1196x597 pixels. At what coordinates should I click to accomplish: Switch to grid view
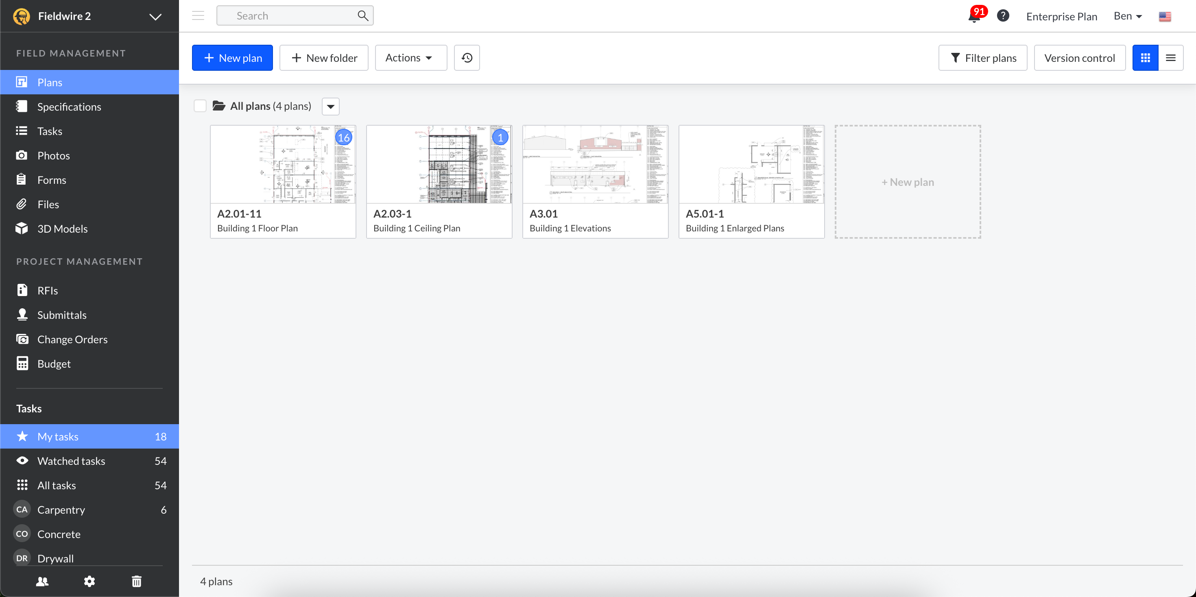point(1145,58)
